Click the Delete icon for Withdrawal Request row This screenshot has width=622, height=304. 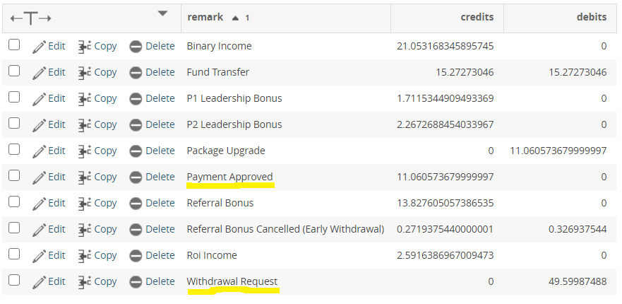[x=136, y=281]
